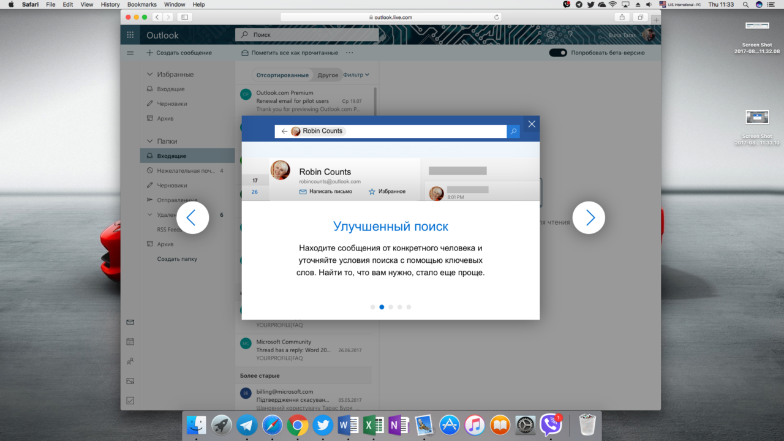
Task: Open the Outlook.com Premium email
Action: coord(305,101)
